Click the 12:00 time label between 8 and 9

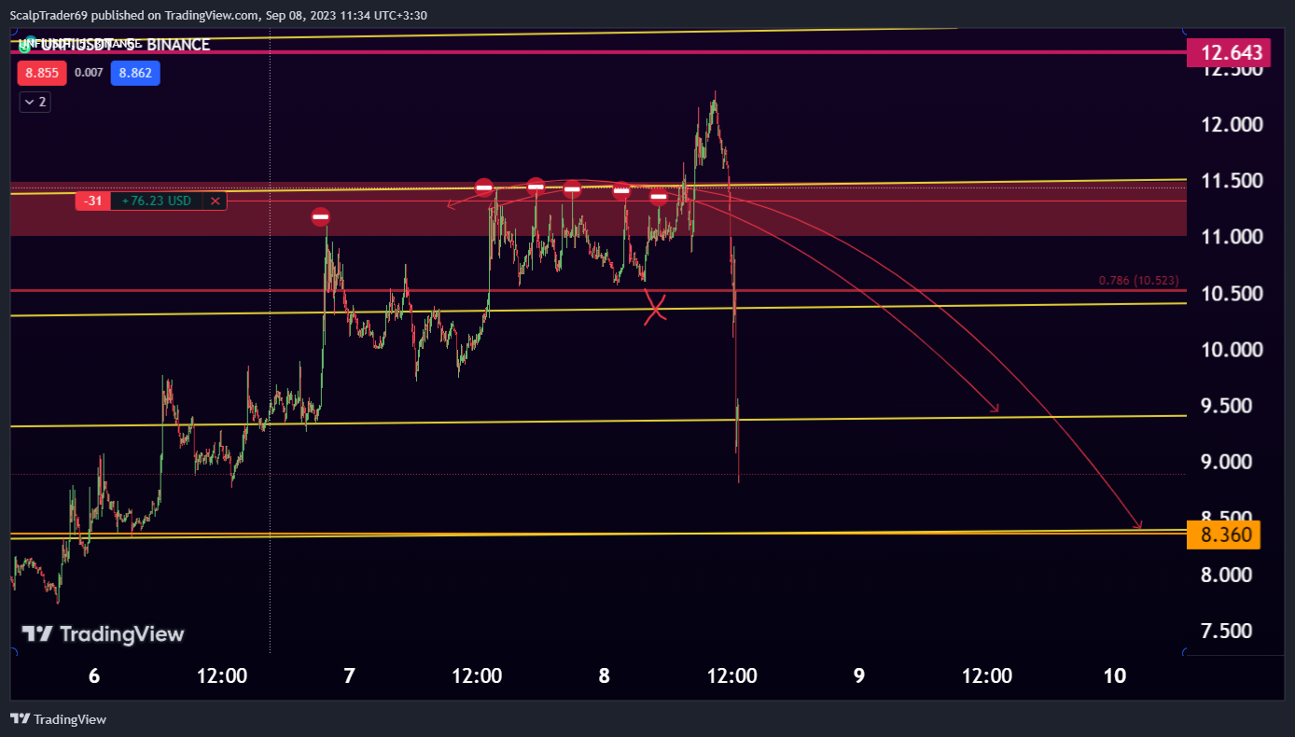(x=731, y=675)
